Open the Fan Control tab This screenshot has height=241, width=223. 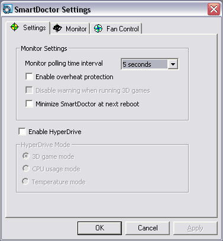[x=117, y=29]
